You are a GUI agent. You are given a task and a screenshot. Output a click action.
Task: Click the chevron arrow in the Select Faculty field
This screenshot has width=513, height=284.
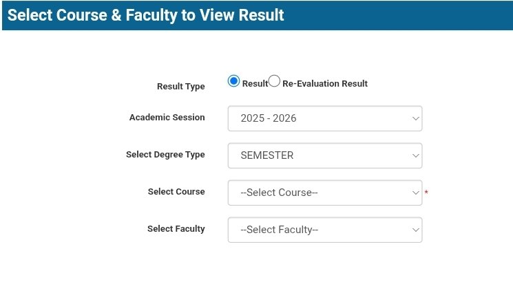[x=415, y=230]
